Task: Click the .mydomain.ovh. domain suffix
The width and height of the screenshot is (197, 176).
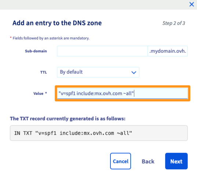Action: (168, 51)
